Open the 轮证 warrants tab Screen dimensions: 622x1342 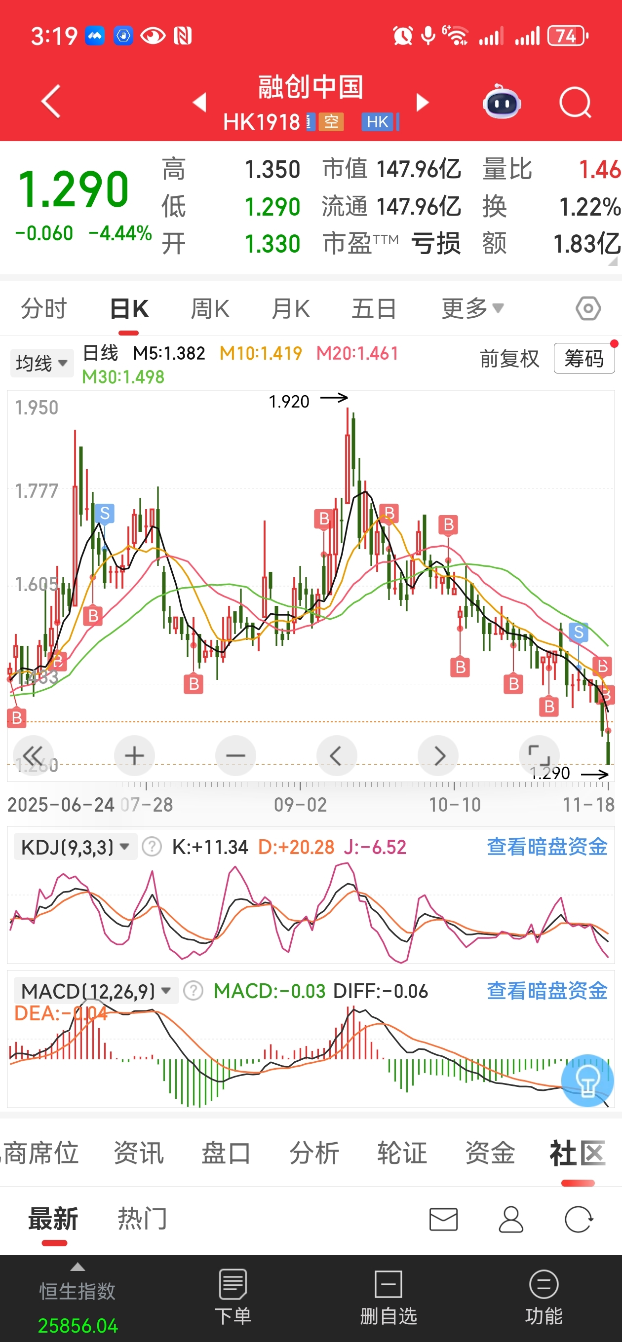[402, 1152]
